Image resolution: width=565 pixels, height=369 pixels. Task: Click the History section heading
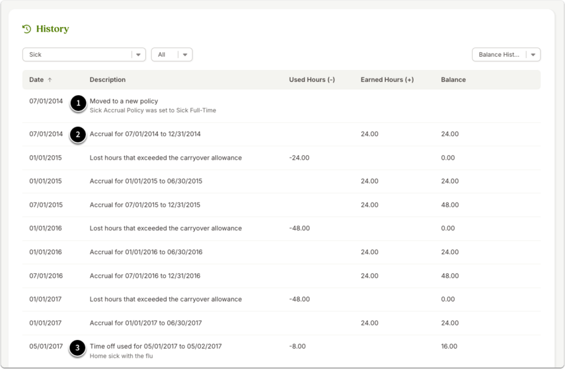(x=52, y=29)
